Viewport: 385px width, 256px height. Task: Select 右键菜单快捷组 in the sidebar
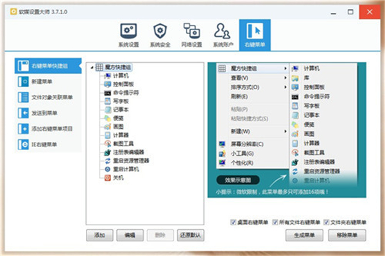[x=48, y=66]
